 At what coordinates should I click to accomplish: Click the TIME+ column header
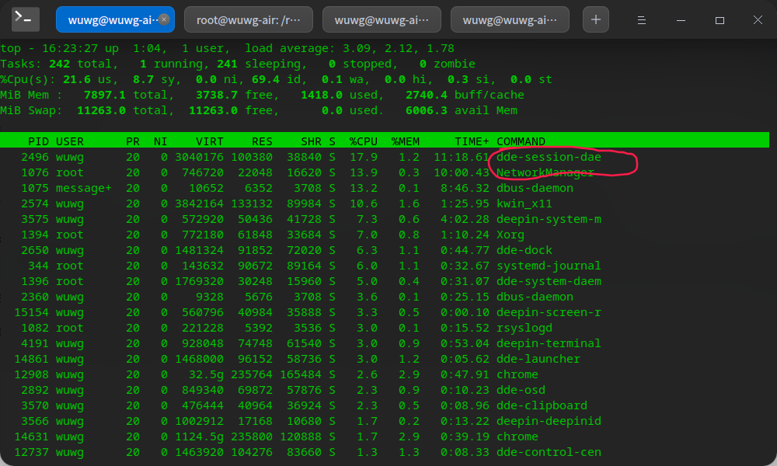pyautogui.click(x=472, y=141)
